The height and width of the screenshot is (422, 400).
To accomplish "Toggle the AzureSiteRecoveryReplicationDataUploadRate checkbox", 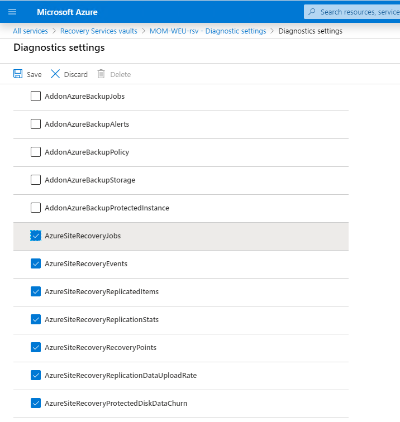I will point(36,375).
